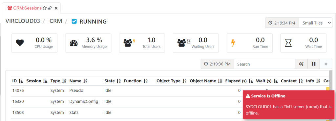Click the 2:19:34 PM clock button
Image resolution: width=336 pixels, height=121 pixels.
point(282,23)
